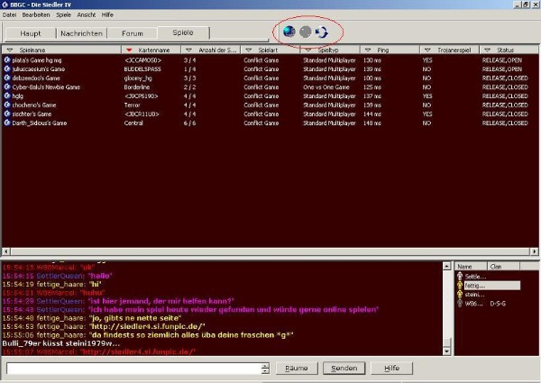Select Cyber-Balu's Newbie Game row
Screen dimensions: 541x383
[270, 87]
